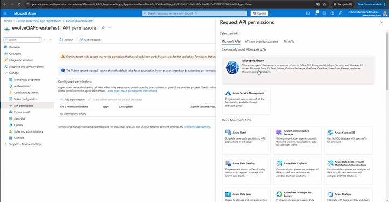Screen dimensions: 389x202
Task: Select the Azure Data Catalog card
Action: pos(246,171)
